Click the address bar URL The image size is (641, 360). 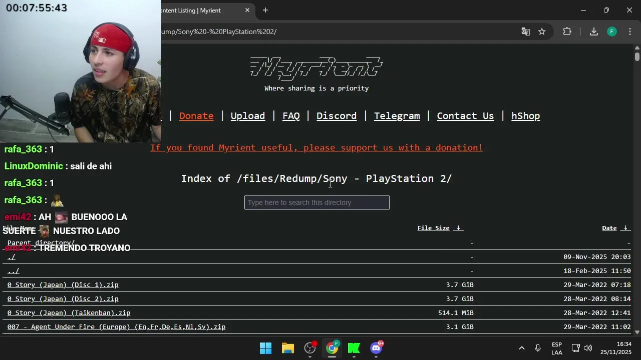219,31
